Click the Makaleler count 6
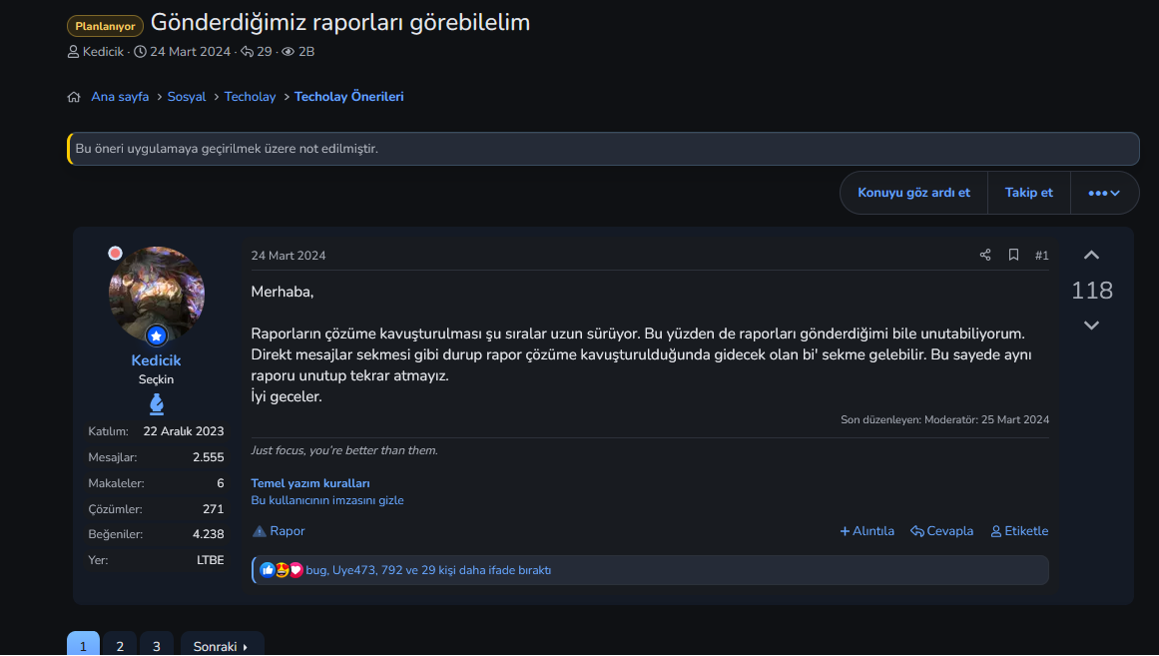This screenshot has height=656, width=1159. (221, 483)
